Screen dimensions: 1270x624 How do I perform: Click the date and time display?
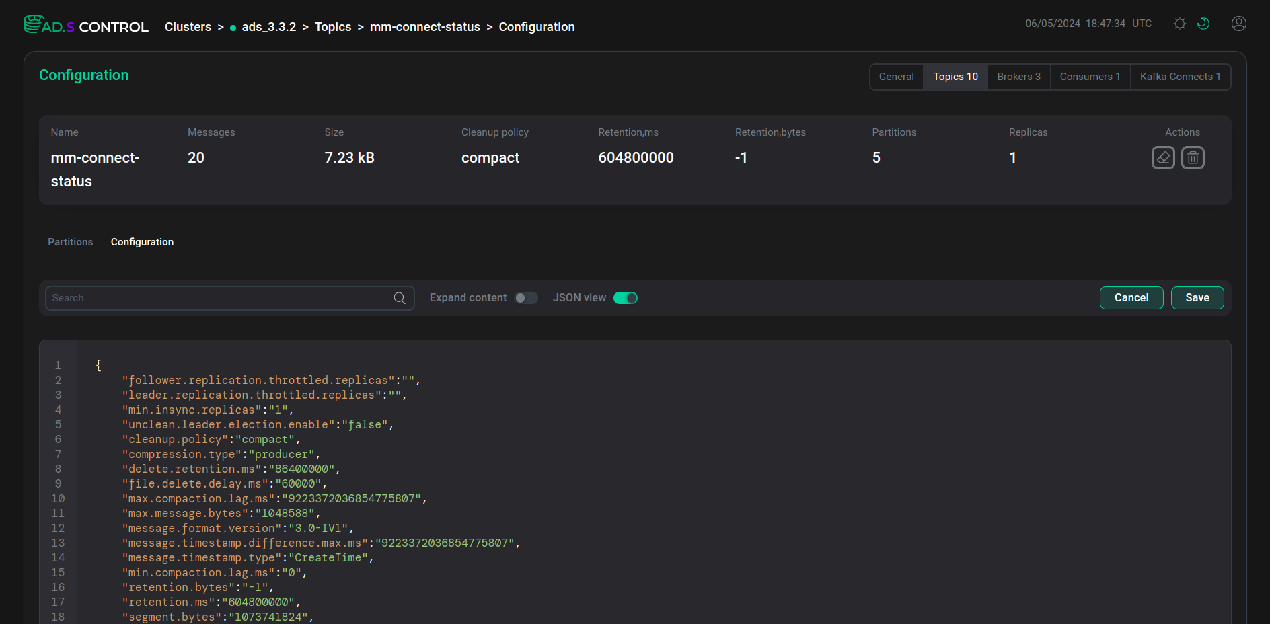[1088, 24]
